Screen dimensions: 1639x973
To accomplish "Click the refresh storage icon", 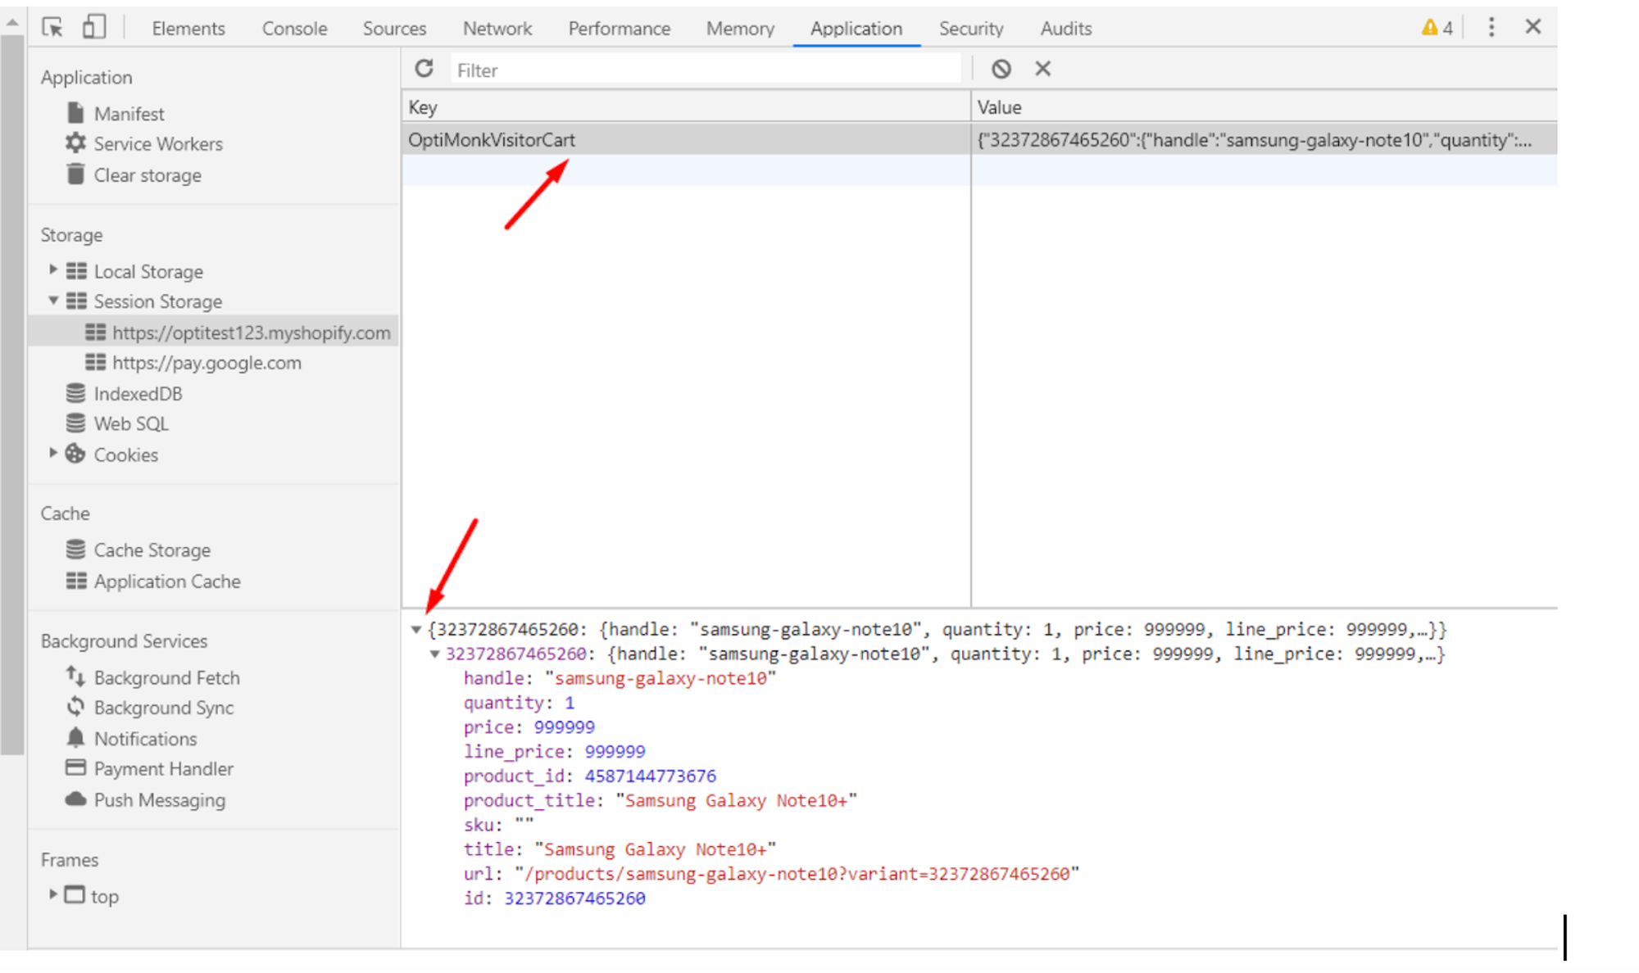I will pos(424,69).
